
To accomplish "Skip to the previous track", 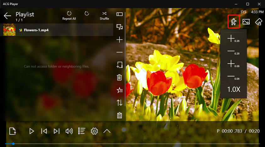I will pyautogui.click(x=44, y=131).
